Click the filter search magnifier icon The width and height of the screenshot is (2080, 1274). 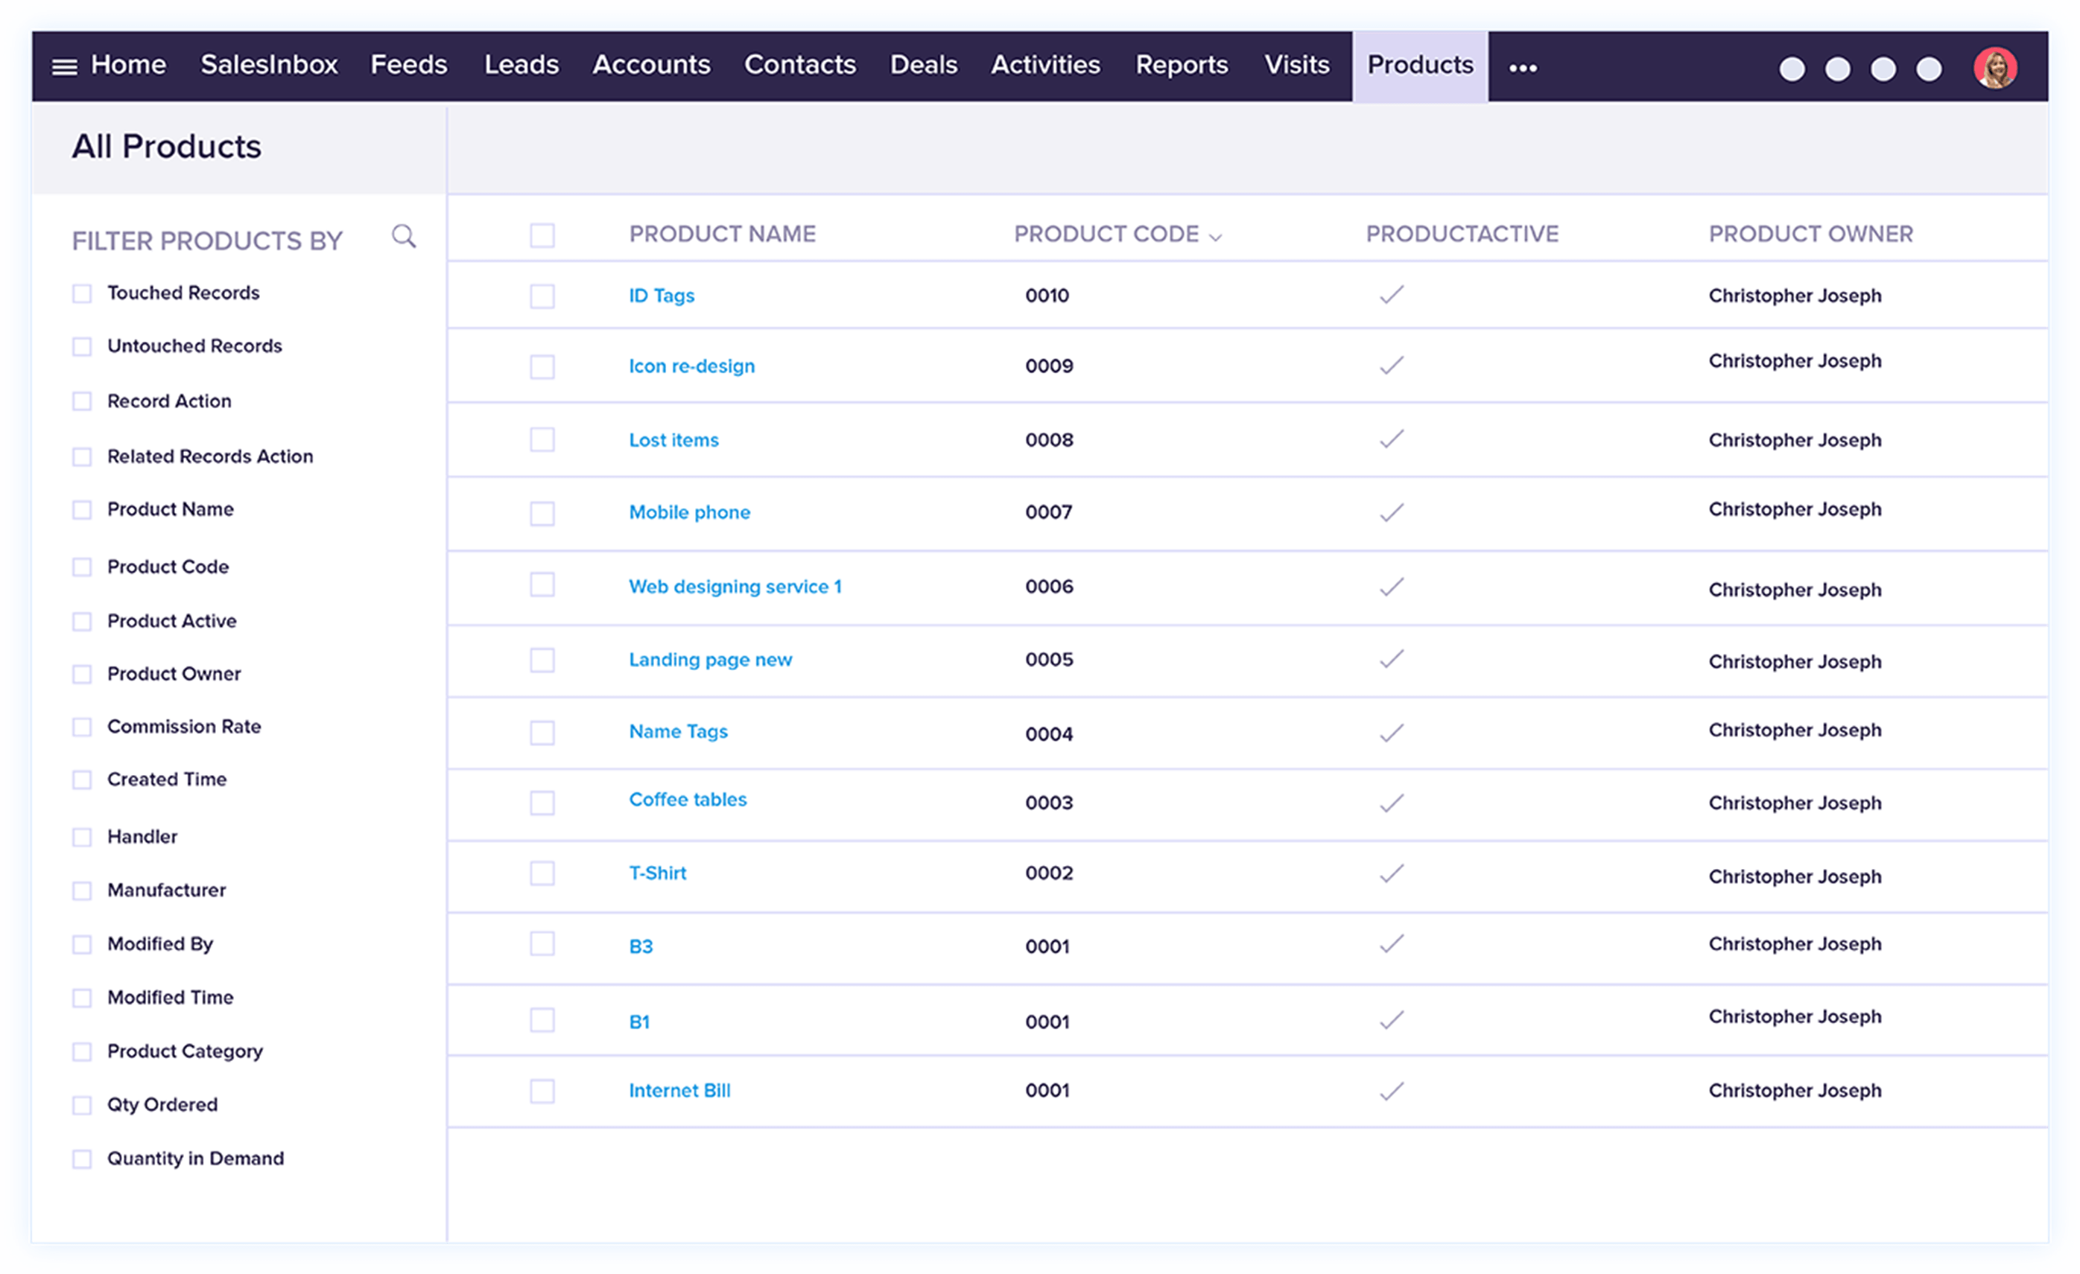[x=404, y=236]
